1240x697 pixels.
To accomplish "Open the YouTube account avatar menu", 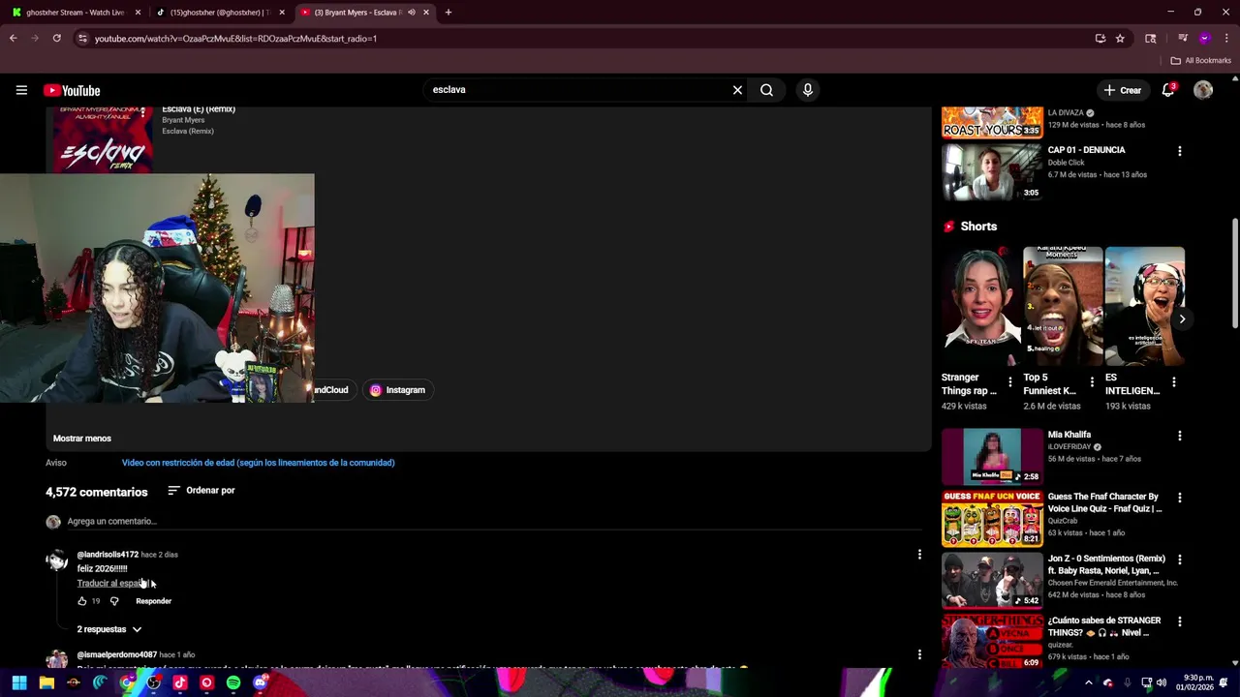I will tap(1203, 90).
